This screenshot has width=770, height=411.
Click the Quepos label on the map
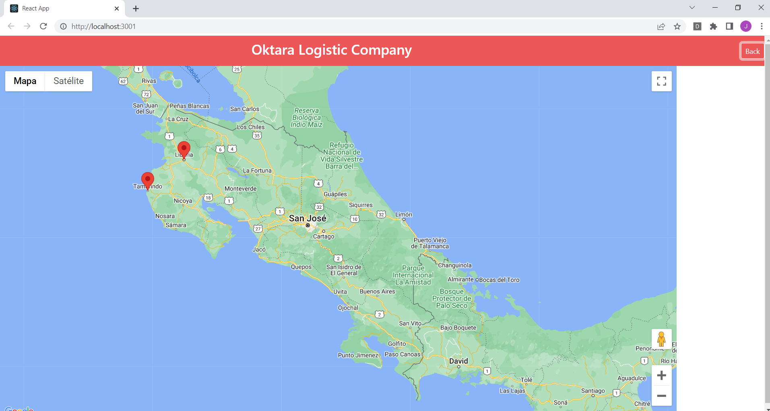coord(301,267)
